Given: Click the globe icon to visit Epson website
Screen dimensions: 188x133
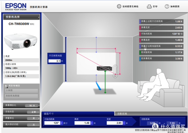Looking at the screenshot, I should (x=119, y=6).
